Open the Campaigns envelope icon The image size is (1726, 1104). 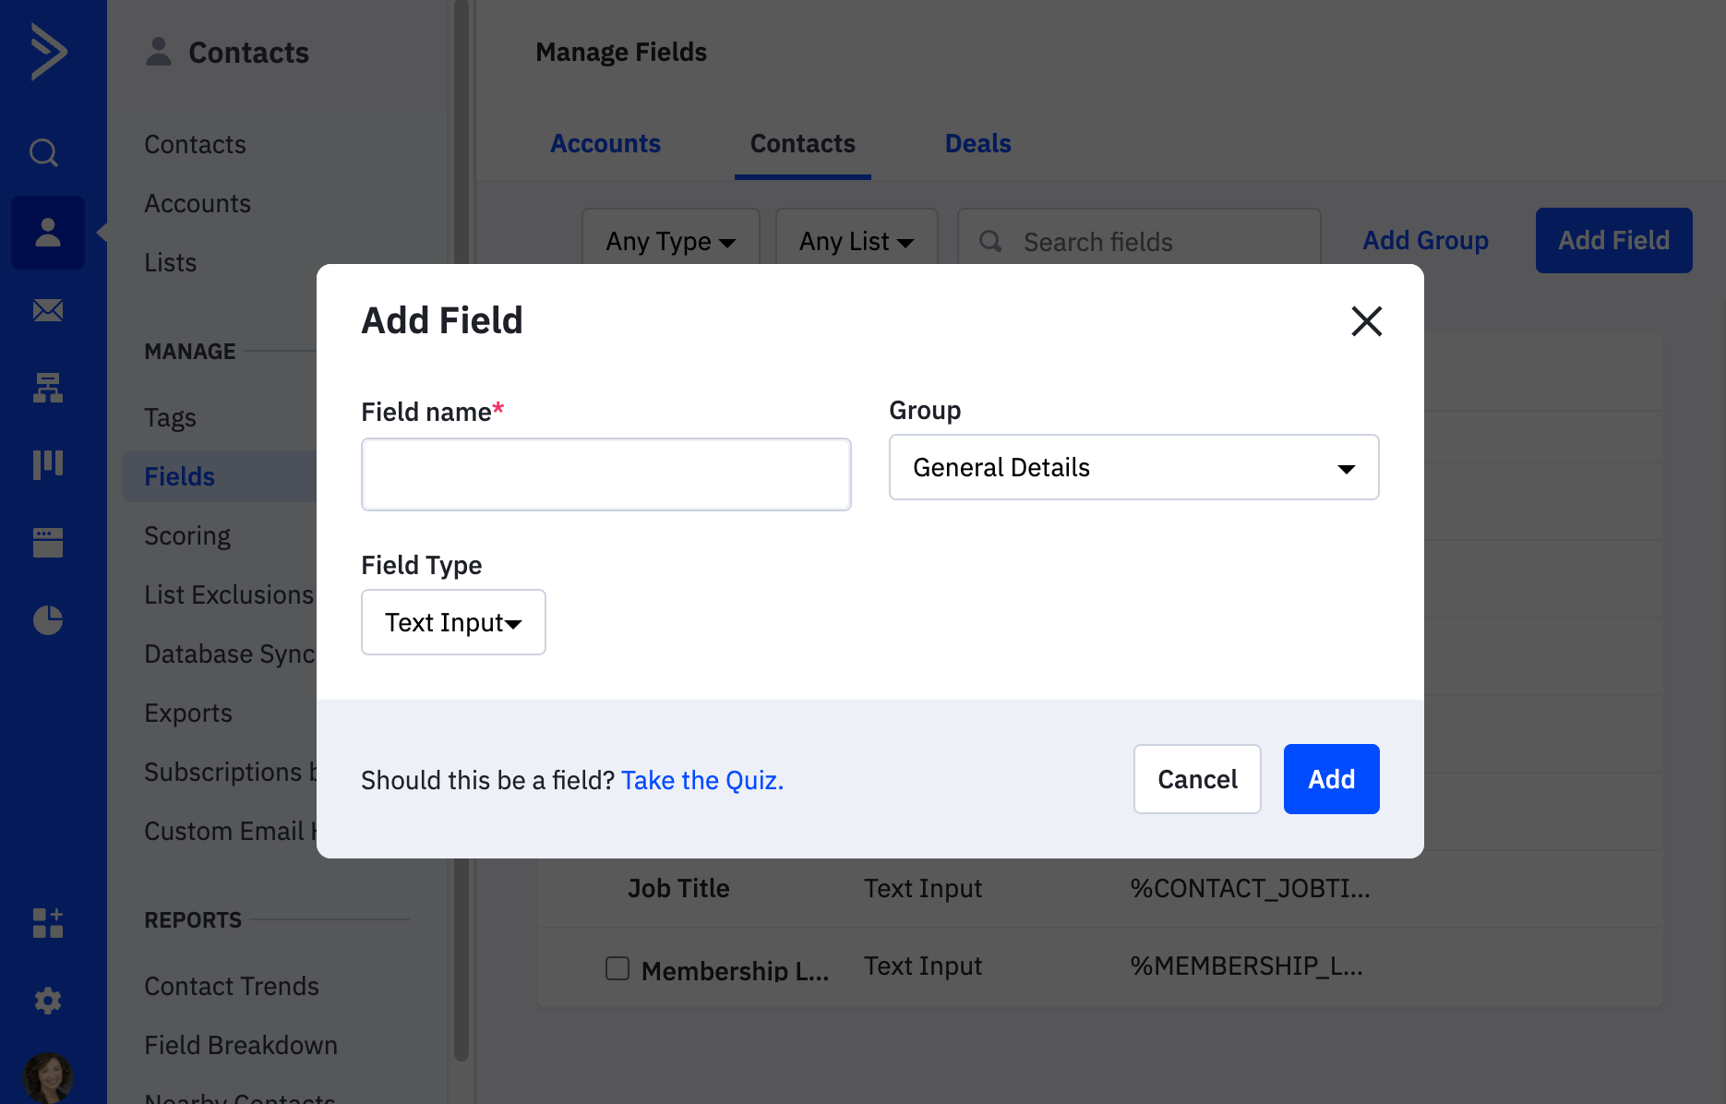pos(47,310)
